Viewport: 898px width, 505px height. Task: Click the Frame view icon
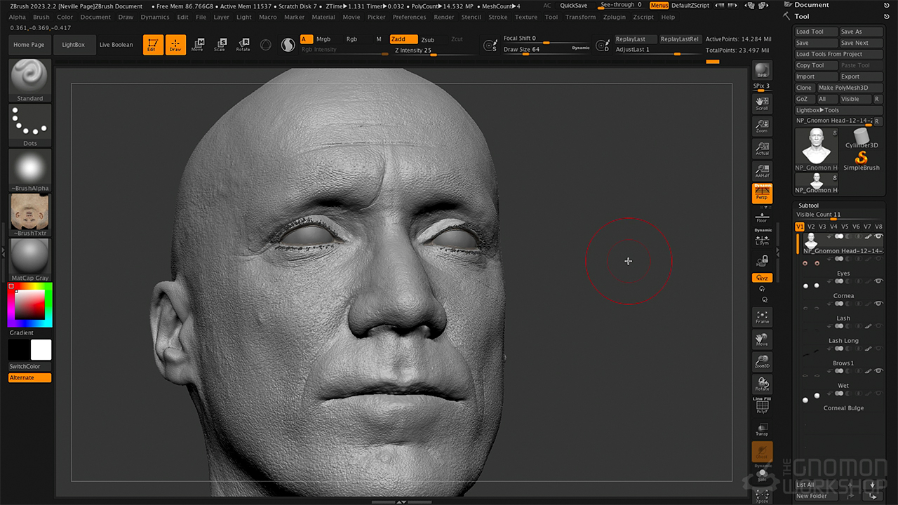762,316
